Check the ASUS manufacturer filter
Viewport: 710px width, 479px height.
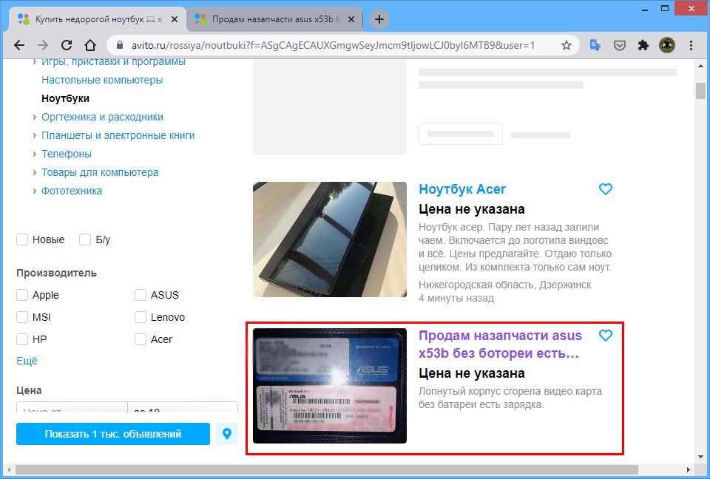click(x=141, y=295)
